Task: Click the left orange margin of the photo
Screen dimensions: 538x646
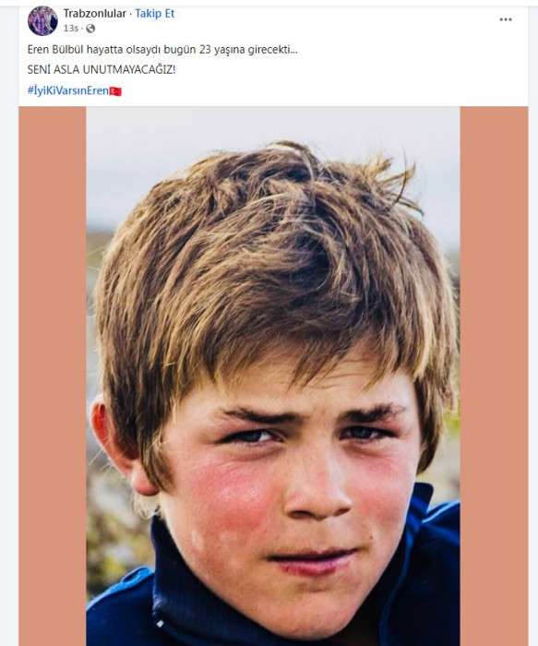Action: click(x=53, y=376)
